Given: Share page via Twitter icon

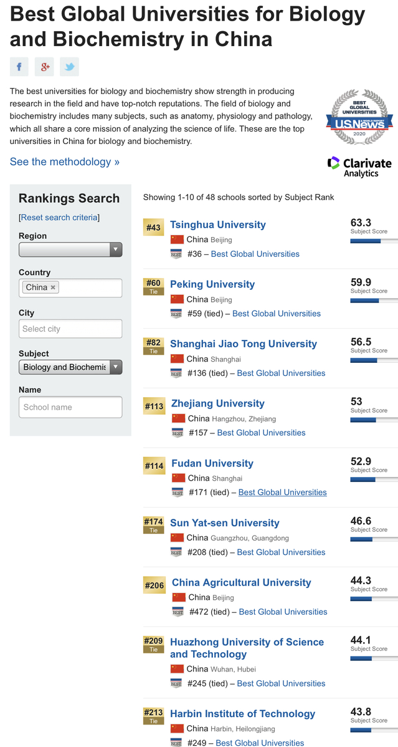Looking at the screenshot, I should click(70, 67).
